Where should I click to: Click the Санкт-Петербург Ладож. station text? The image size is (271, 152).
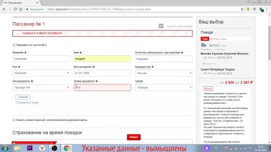coord(218,69)
